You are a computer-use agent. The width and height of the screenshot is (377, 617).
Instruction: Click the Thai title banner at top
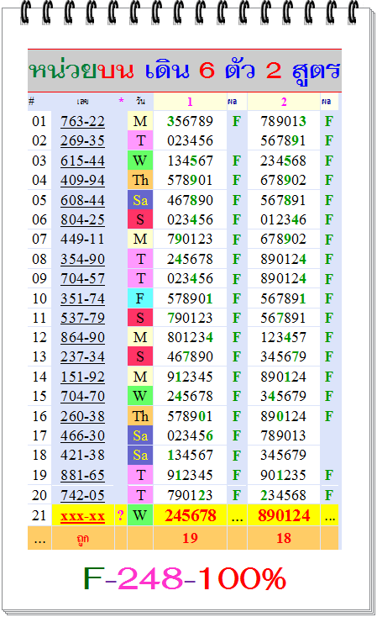click(185, 71)
